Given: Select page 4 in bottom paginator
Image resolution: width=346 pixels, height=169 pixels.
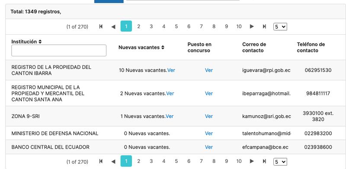Looking at the screenshot, I should 164,161.
